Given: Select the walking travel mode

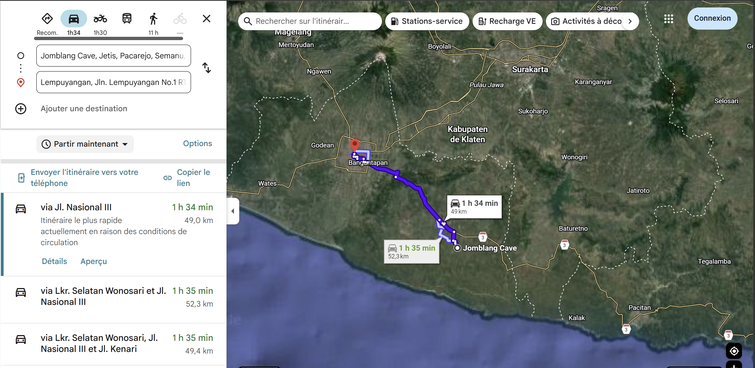Looking at the screenshot, I should [153, 19].
